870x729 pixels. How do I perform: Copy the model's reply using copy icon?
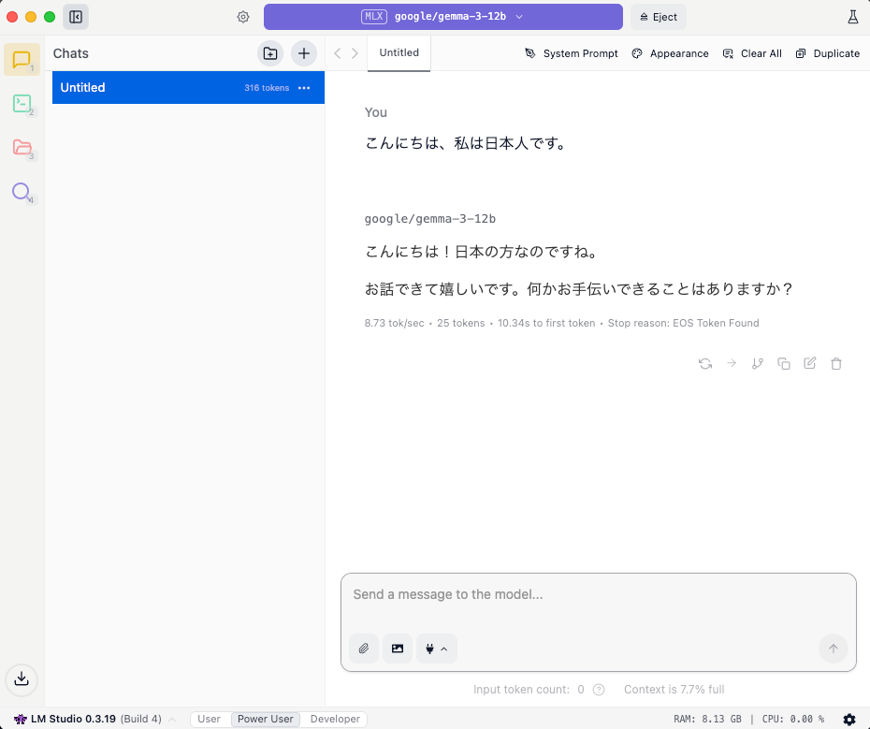[784, 363]
